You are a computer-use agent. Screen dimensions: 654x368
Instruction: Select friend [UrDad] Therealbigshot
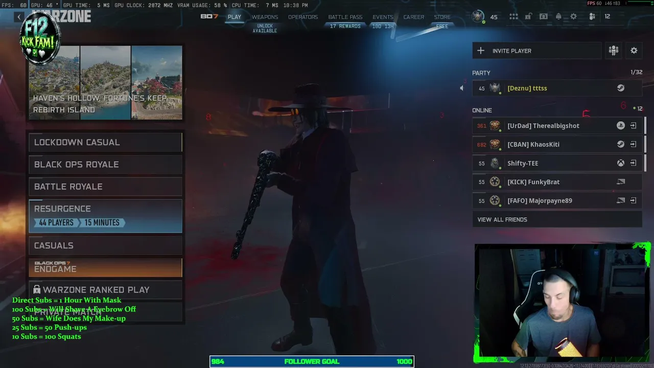[x=557, y=125]
